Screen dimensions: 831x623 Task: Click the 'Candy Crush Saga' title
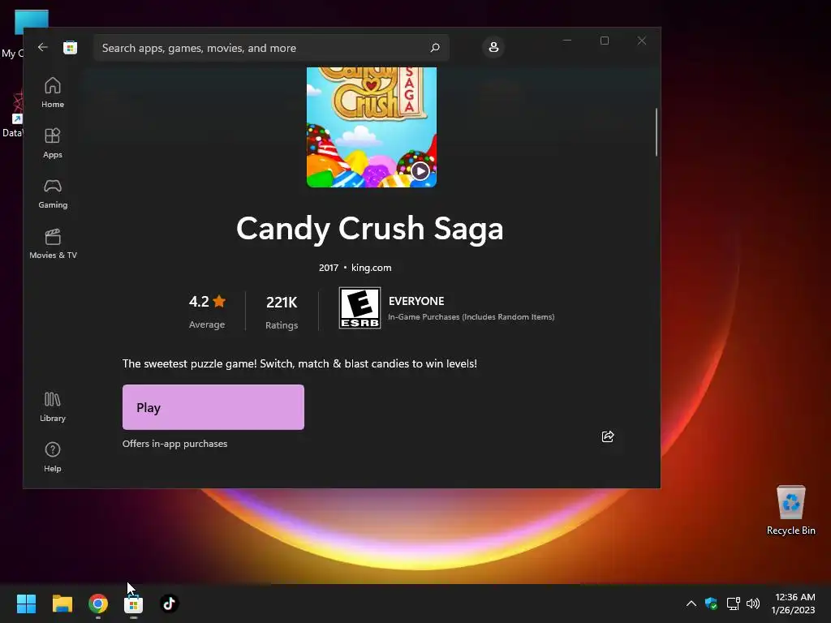(x=370, y=229)
